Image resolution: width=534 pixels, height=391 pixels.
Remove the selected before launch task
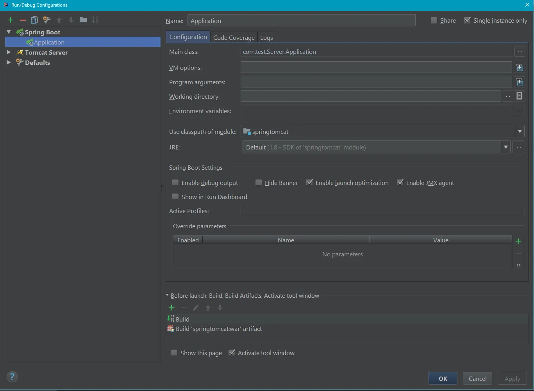click(184, 307)
